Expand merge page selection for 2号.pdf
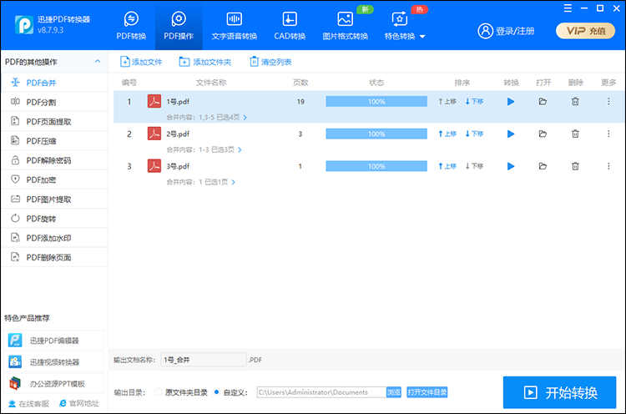 [x=240, y=149]
